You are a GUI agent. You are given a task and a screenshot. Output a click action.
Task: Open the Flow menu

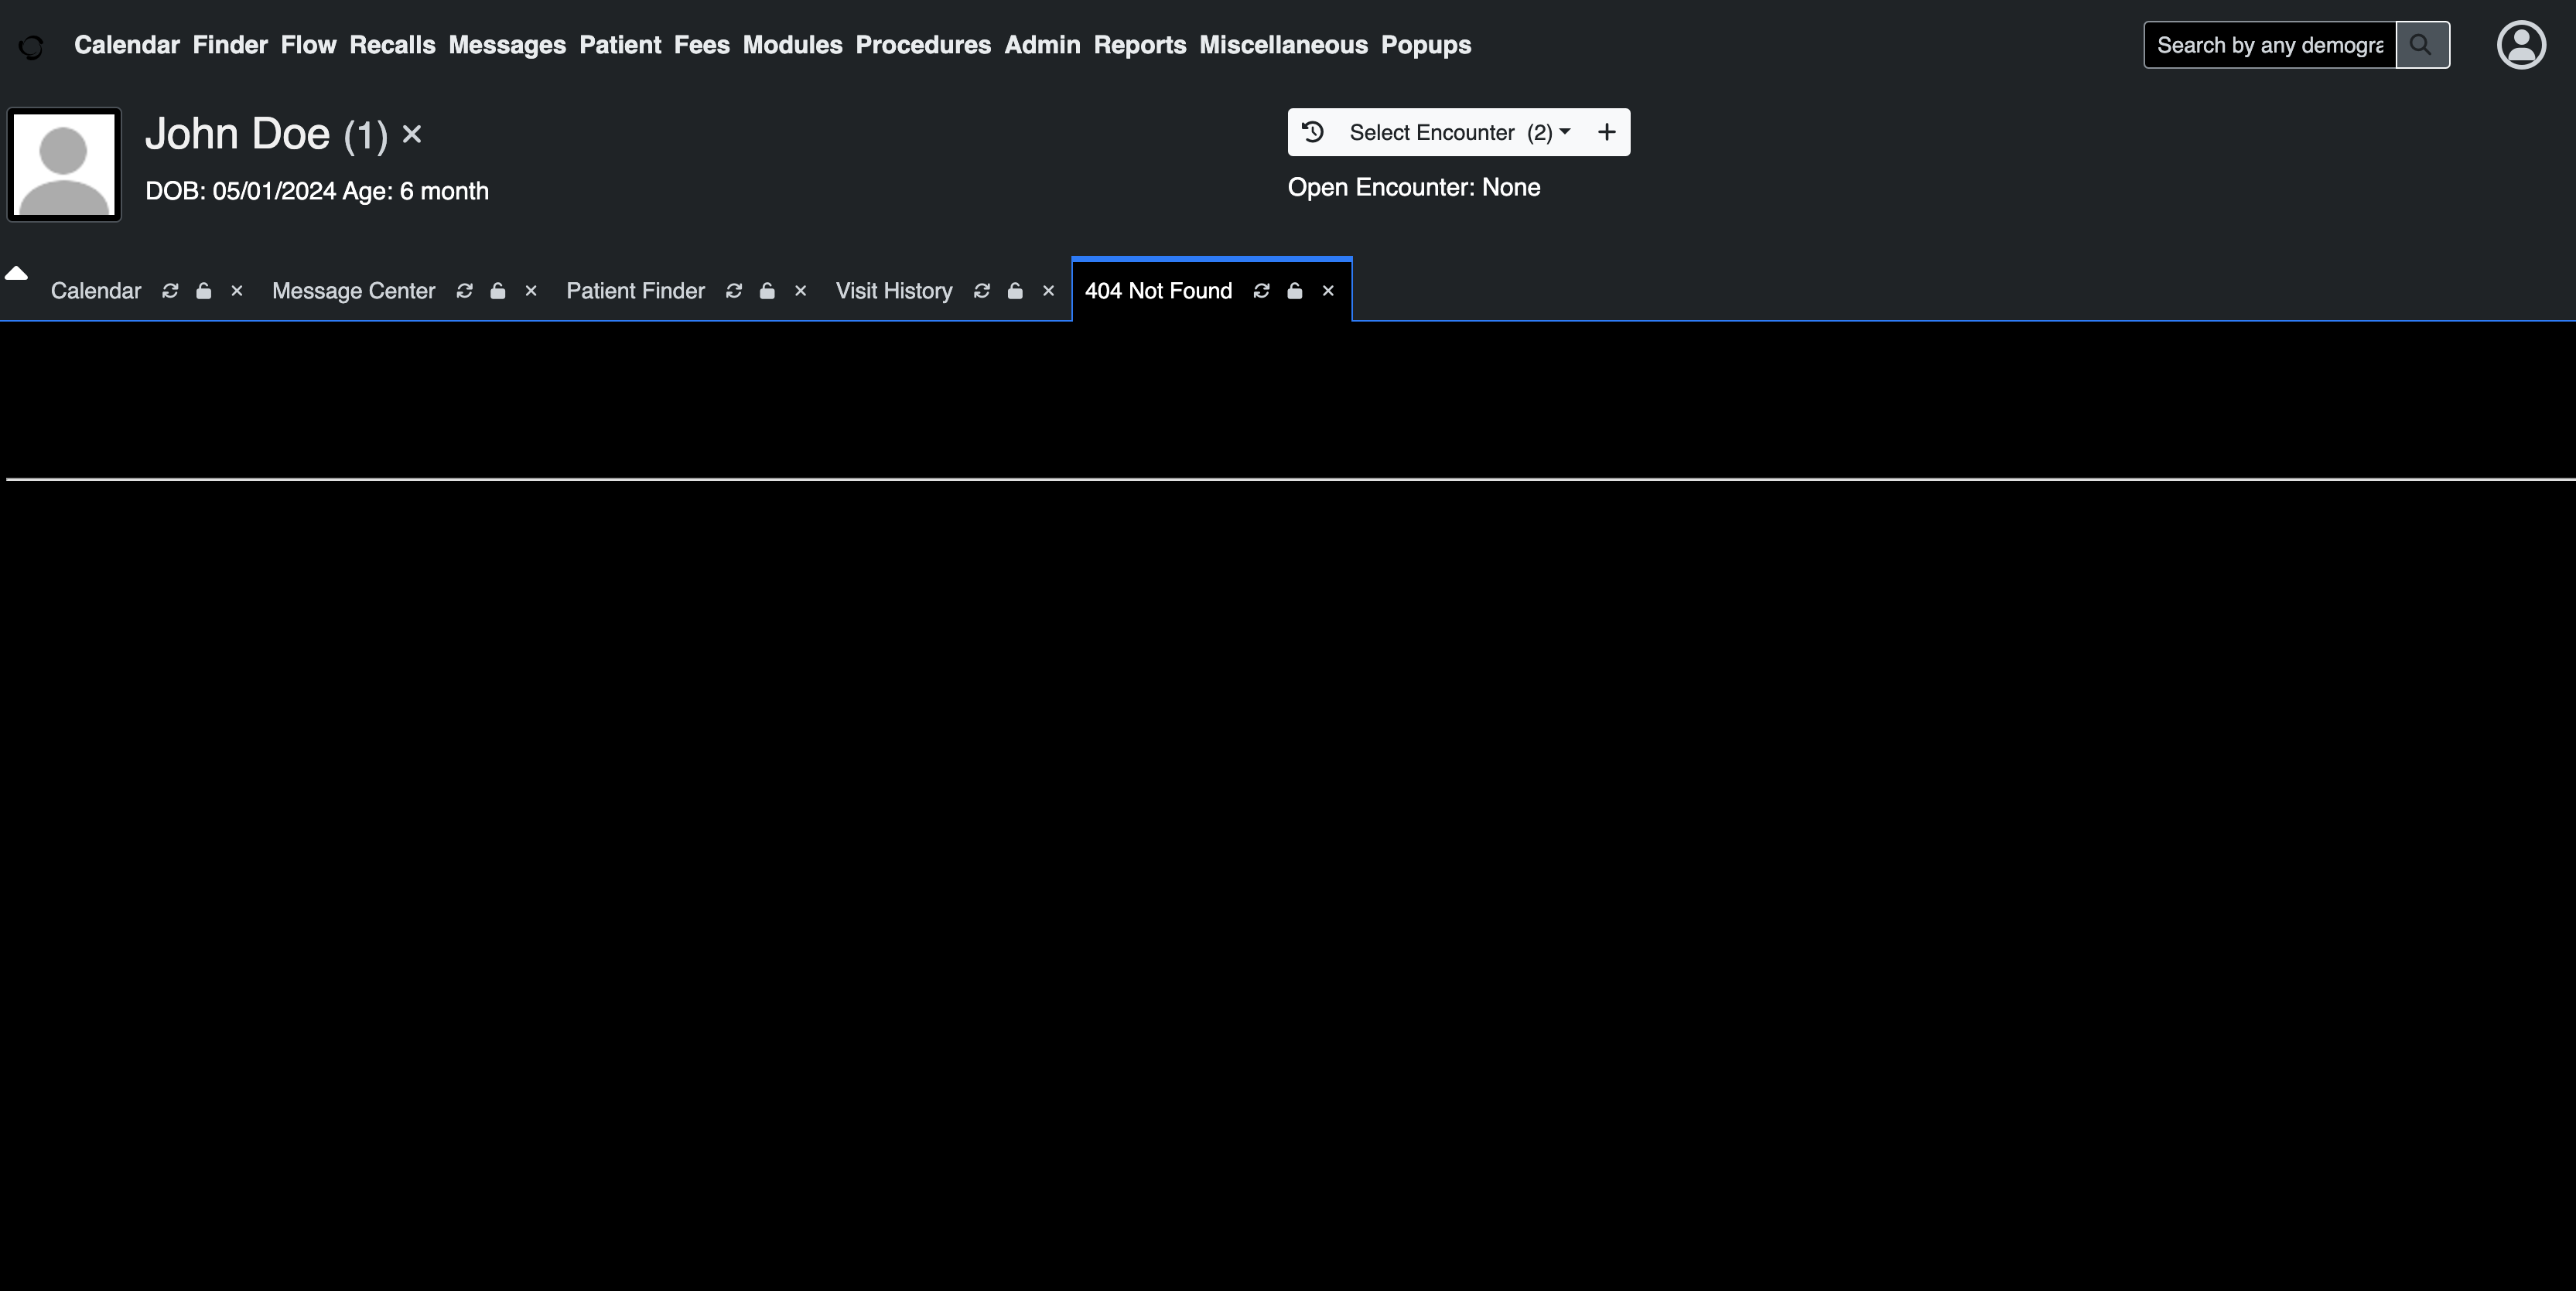(x=308, y=45)
